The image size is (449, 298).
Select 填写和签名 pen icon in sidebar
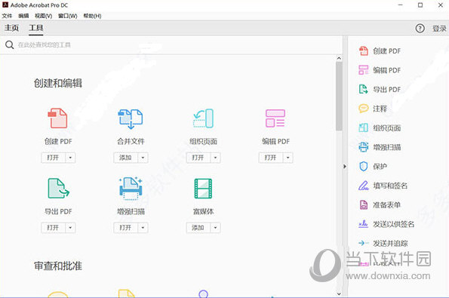click(364, 186)
